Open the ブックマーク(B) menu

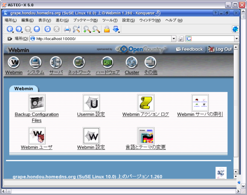click(85, 20)
